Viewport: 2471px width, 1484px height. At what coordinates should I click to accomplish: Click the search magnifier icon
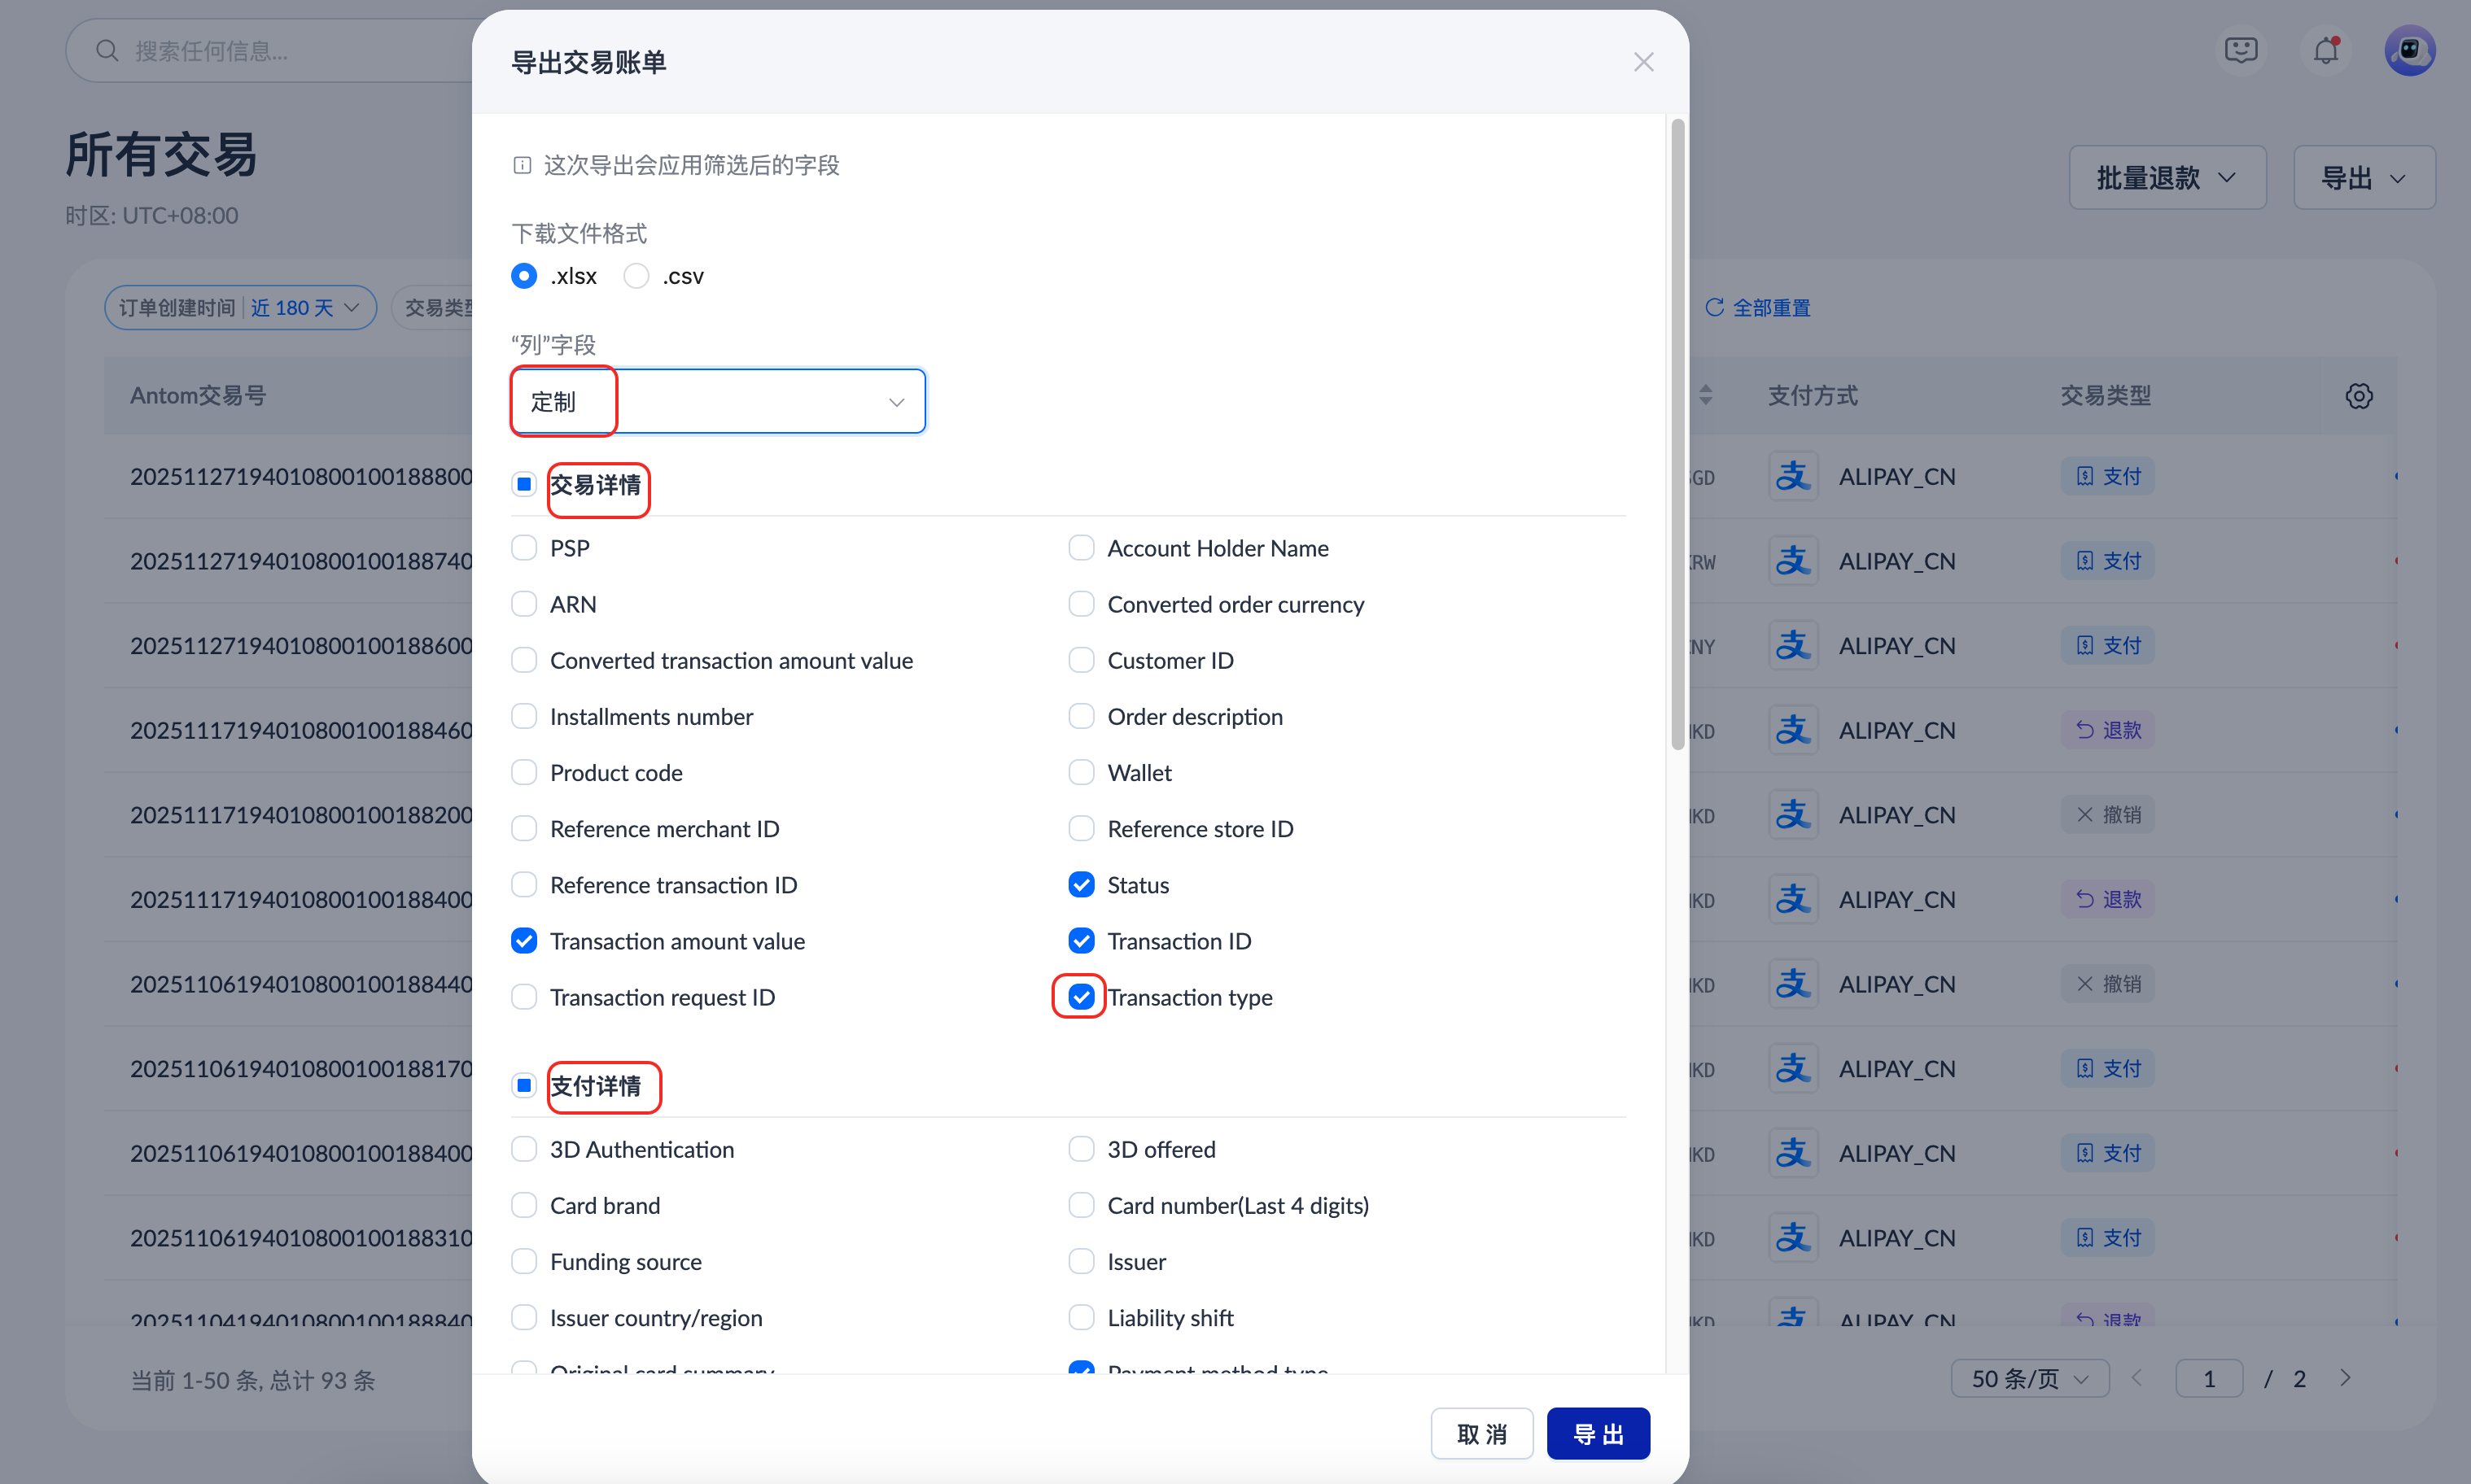coord(107,51)
